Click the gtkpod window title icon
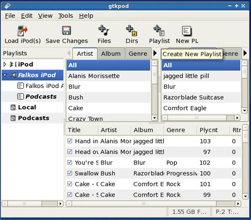The height and width of the screenshot is (220, 251). [7, 6]
